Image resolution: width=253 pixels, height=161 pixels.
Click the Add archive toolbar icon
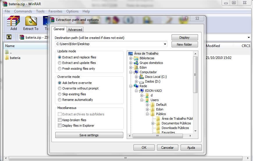[14, 21]
